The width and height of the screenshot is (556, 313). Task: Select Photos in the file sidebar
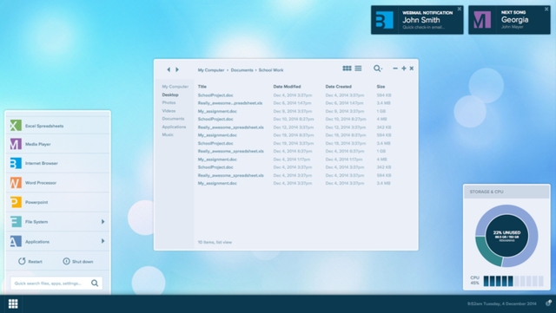(x=169, y=102)
